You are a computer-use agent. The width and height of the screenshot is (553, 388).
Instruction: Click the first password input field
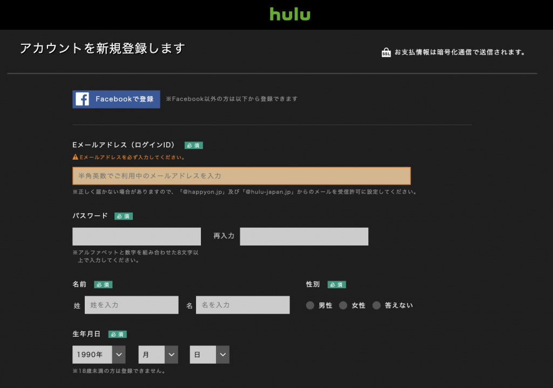click(x=137, y=236)
